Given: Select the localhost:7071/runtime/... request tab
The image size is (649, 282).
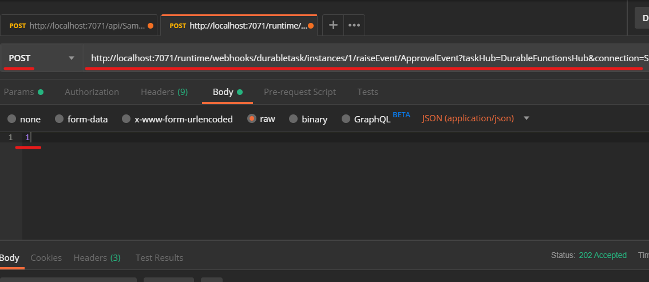Looking at the screenshot, I should tap(239, 26).
